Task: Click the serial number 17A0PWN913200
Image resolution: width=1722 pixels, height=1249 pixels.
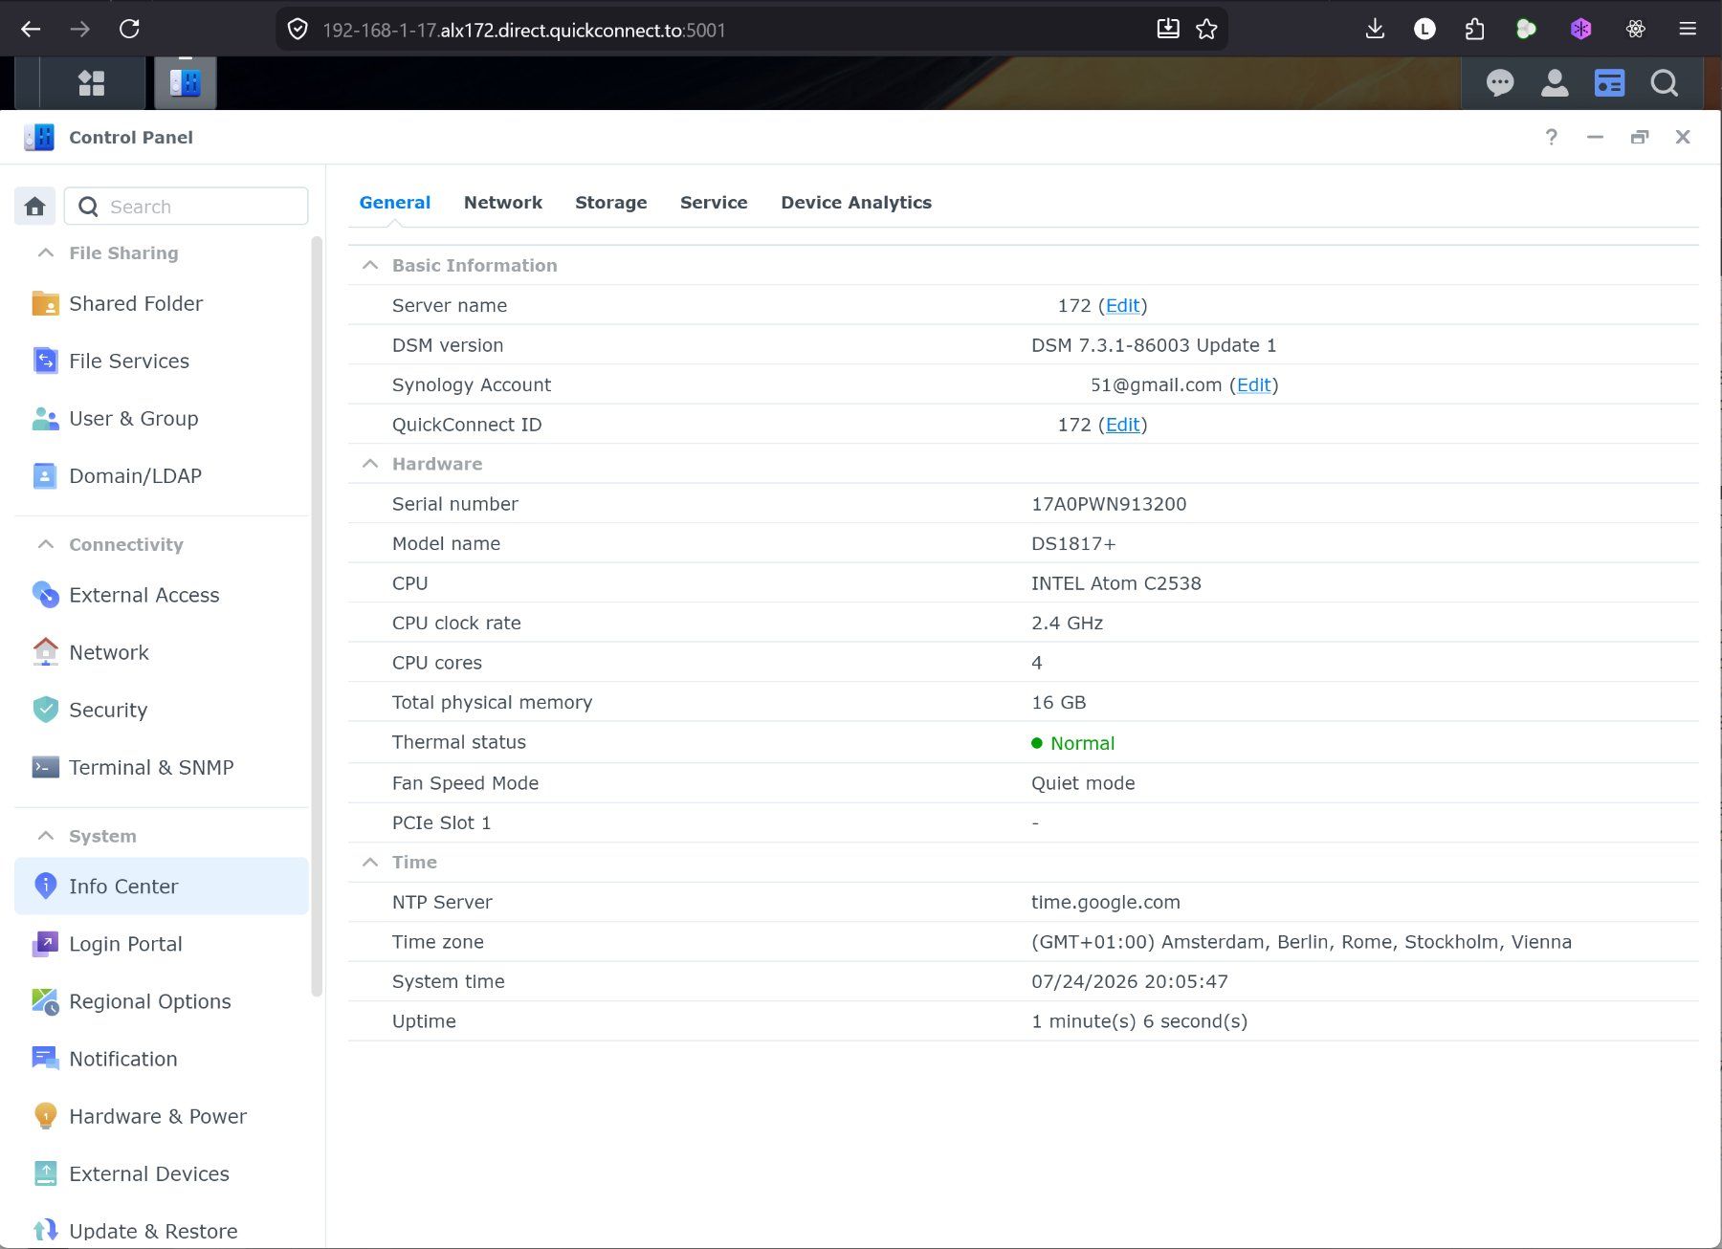Action: (x=1109, y=504)
